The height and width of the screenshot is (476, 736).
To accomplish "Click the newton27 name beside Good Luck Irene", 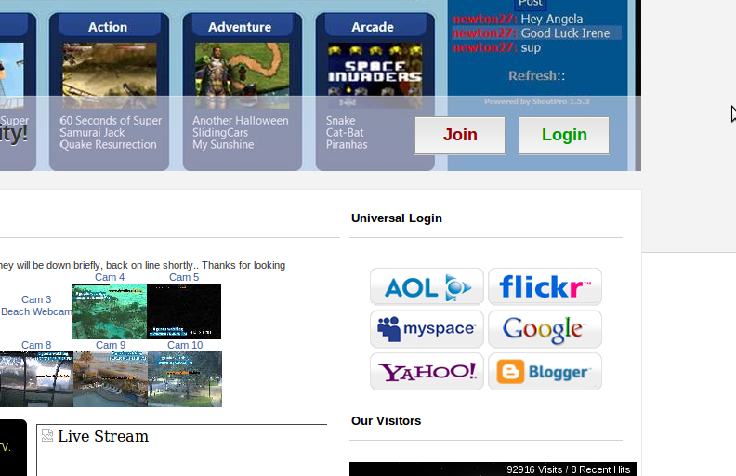I will coord(484,33).
